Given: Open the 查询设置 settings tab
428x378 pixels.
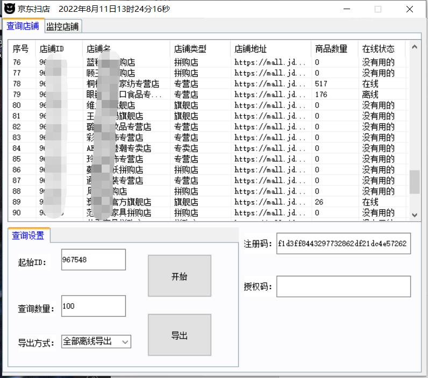Looking at the screenshot, I should coord(28,236).
